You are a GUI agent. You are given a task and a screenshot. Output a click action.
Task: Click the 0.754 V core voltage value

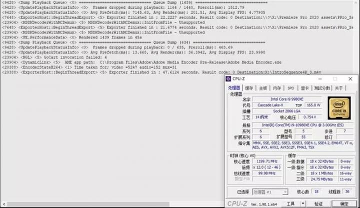[309, 117]
